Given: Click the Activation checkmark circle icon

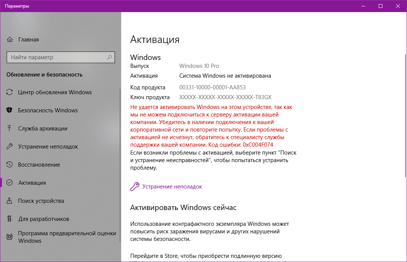Looking at the screenshot, I should [x=9, y=183].
